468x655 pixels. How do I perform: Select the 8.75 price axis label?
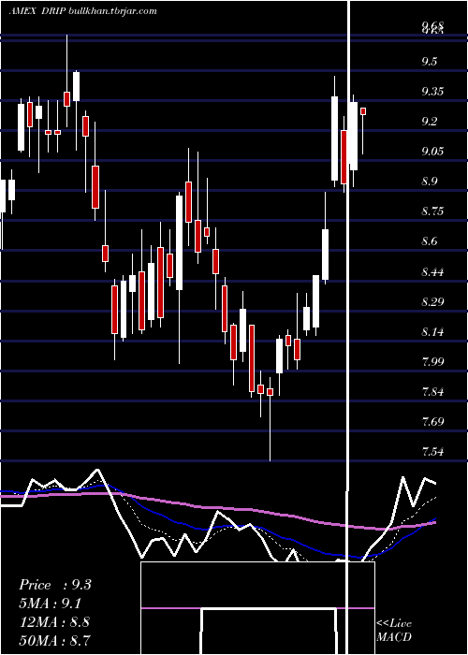click(x=432, y=211)
